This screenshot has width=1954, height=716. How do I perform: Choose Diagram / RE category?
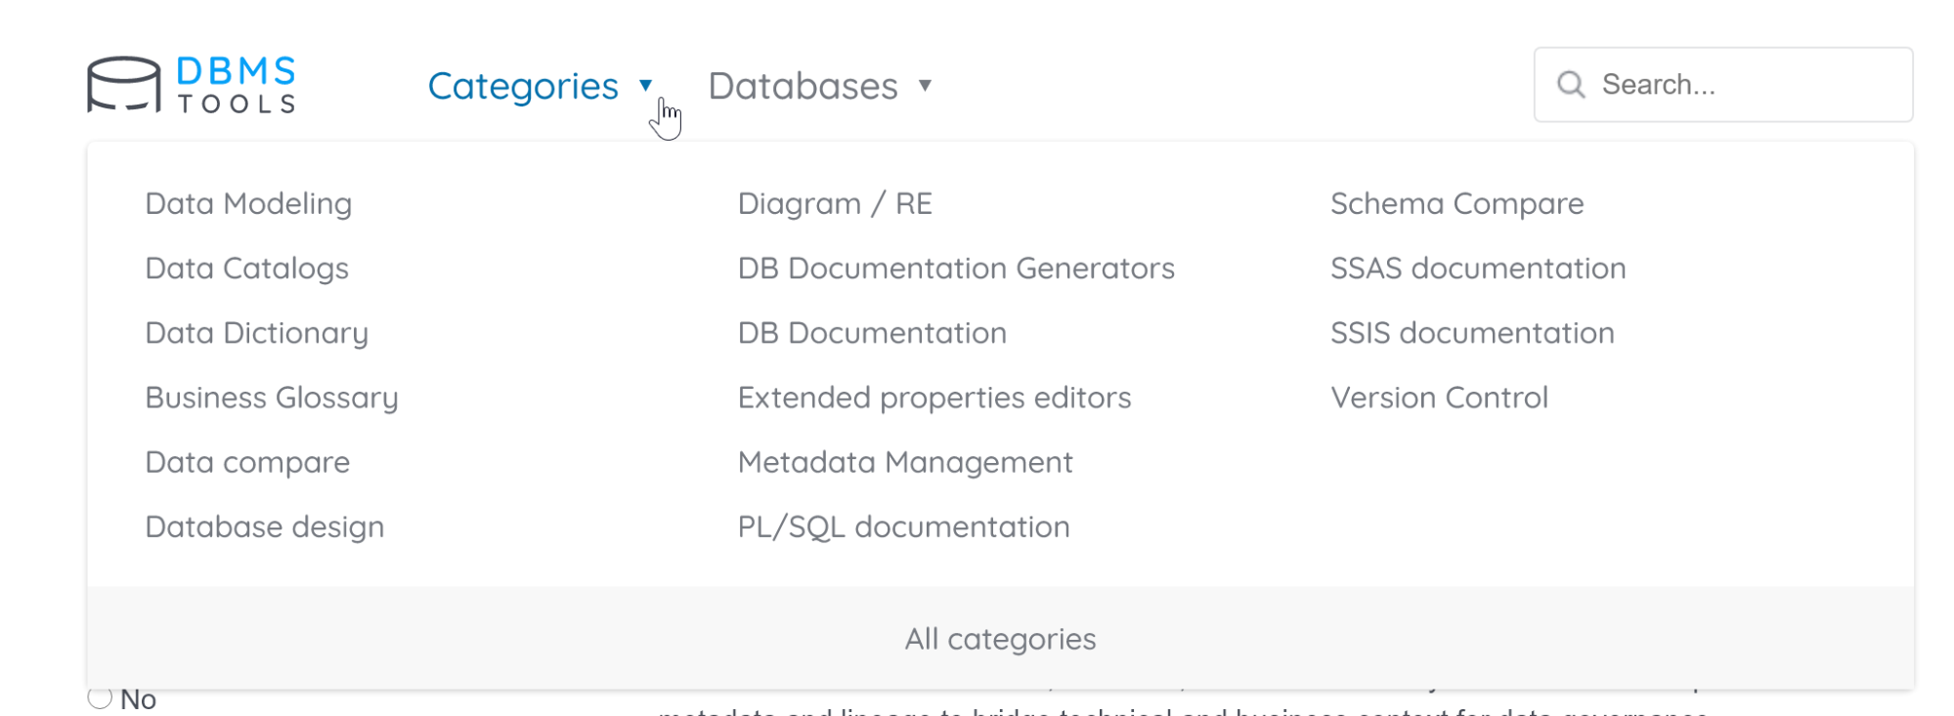pos(835,203)
